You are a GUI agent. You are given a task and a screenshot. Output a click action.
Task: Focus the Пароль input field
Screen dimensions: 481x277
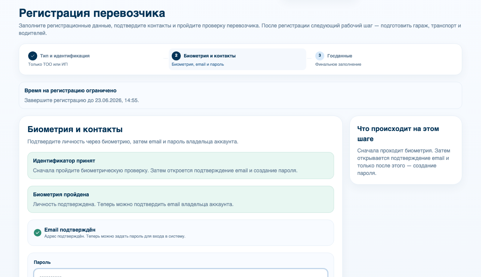pos(181,273)
